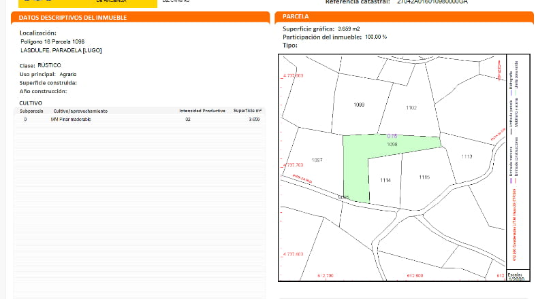This screenshot has width=538, height=299.
Task: Click the Uso principal value Agrario
Action: pyautogui.click(x=68, y=74)
